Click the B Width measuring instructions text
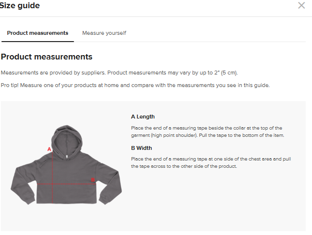Image resolution: width=312 pixels, height=235 pixels. click(x=211, y=162)
